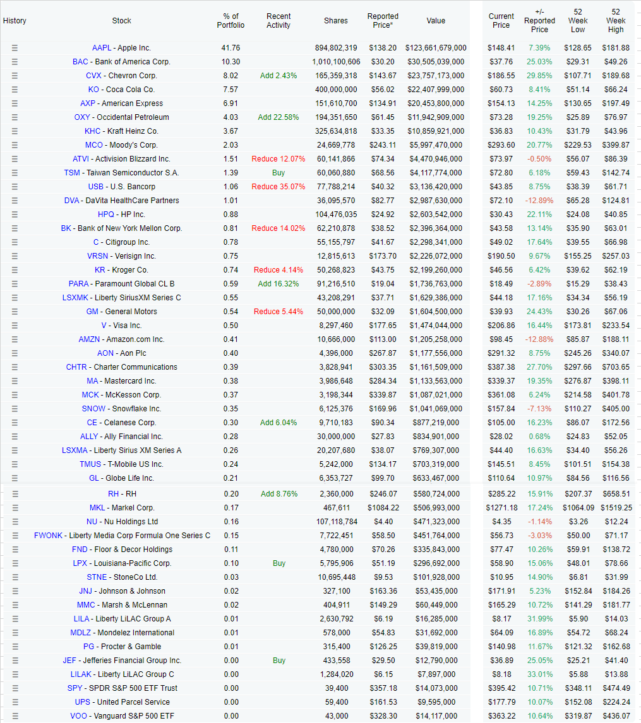Open history icon for ALLY row

pyautogui.click(x=15, y=436)
